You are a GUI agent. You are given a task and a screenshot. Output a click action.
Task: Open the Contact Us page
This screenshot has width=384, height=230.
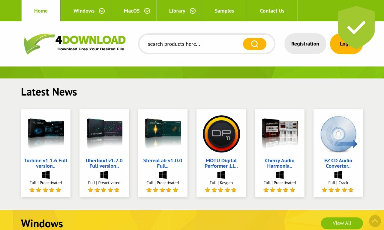click(272, 11)
